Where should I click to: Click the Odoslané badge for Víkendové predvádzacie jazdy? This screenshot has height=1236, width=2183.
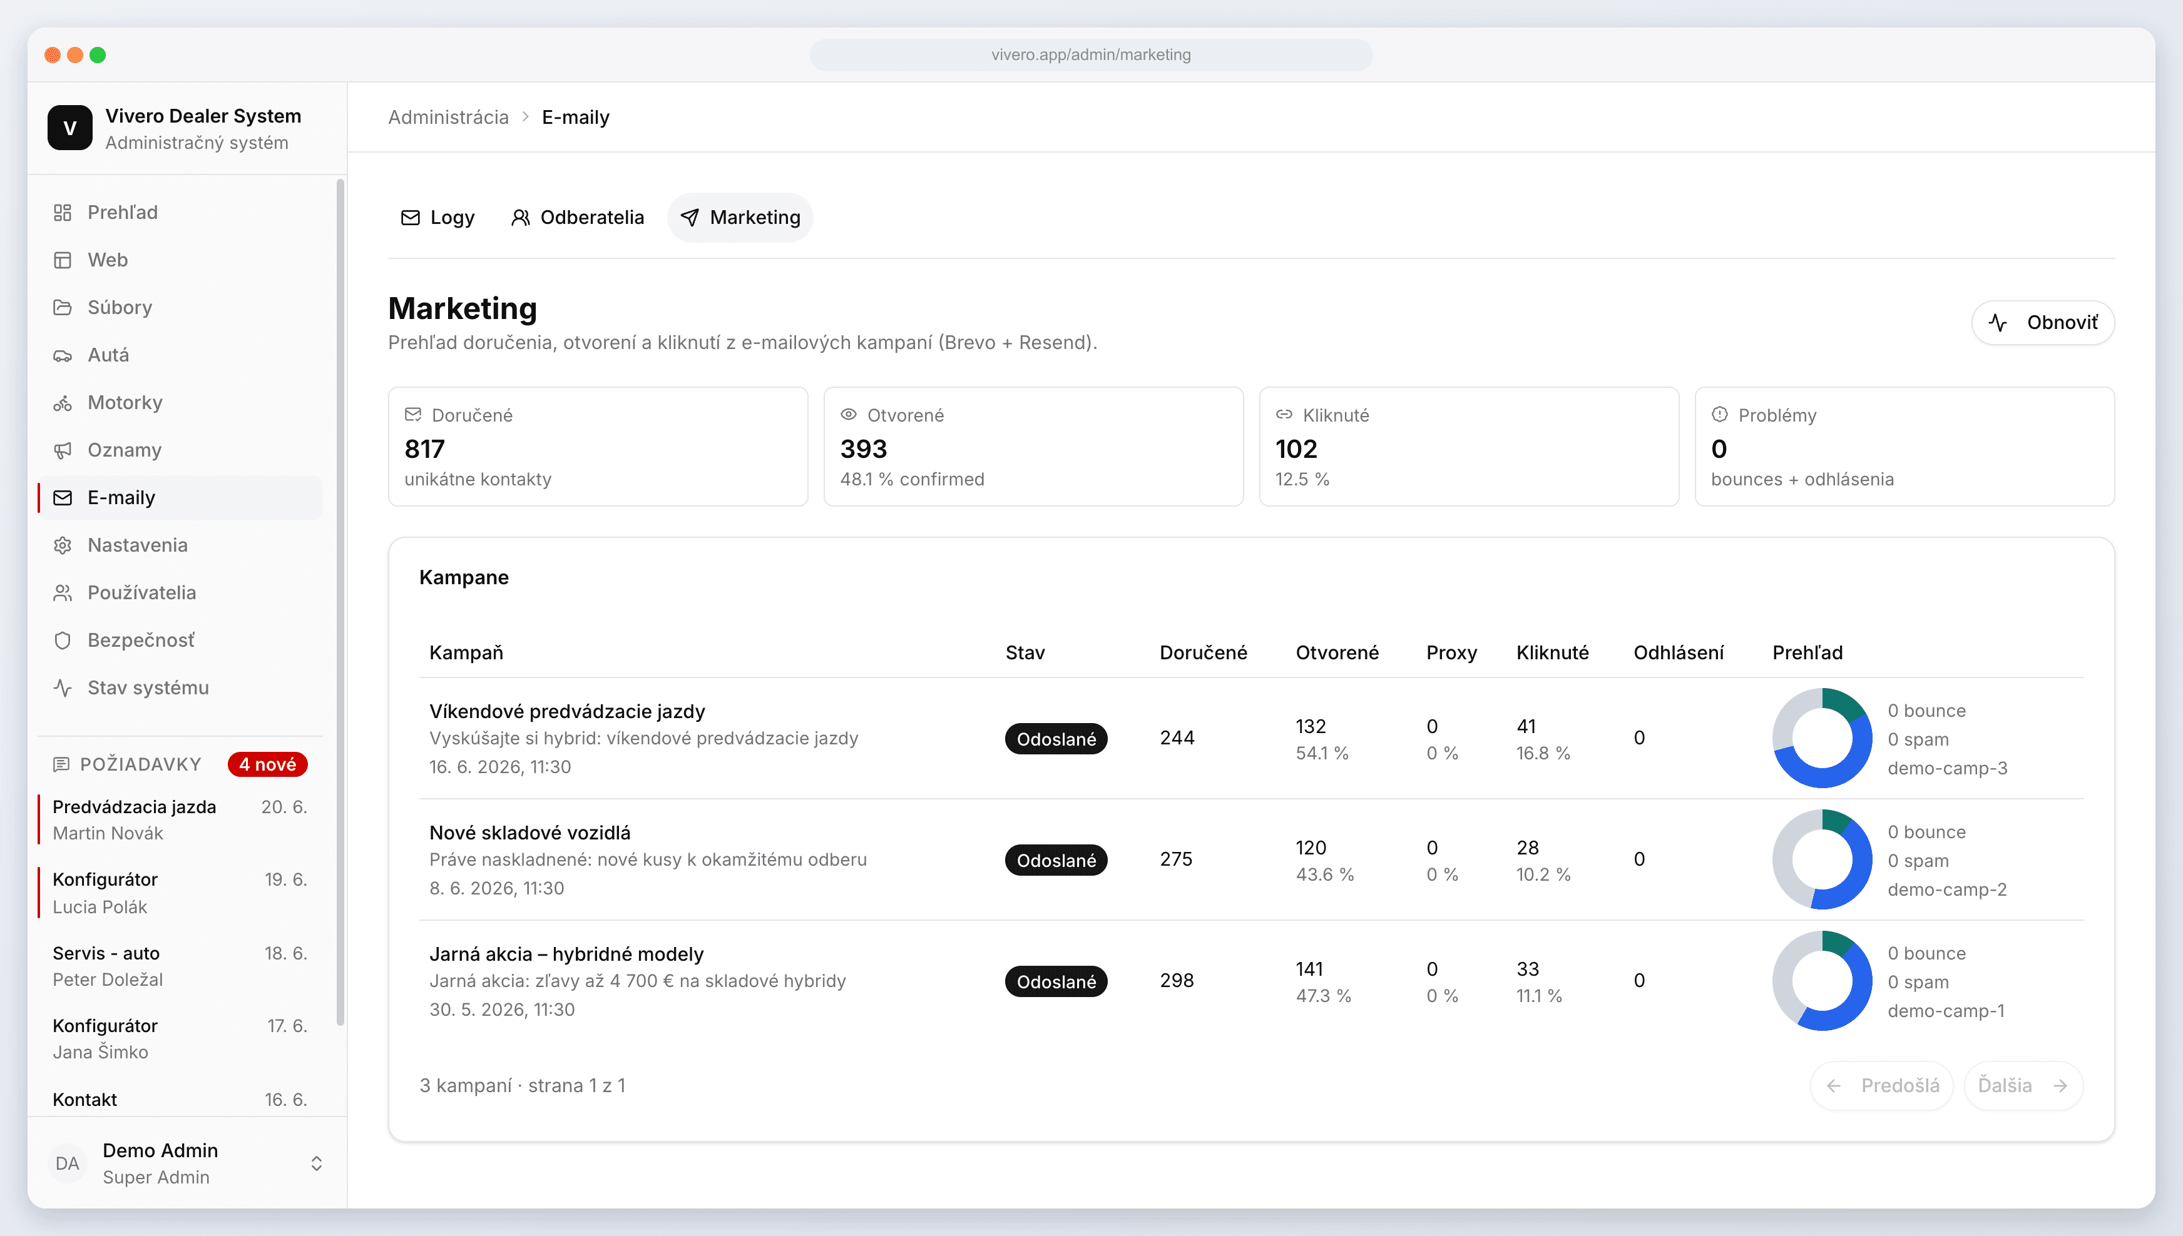(1056, 739)
